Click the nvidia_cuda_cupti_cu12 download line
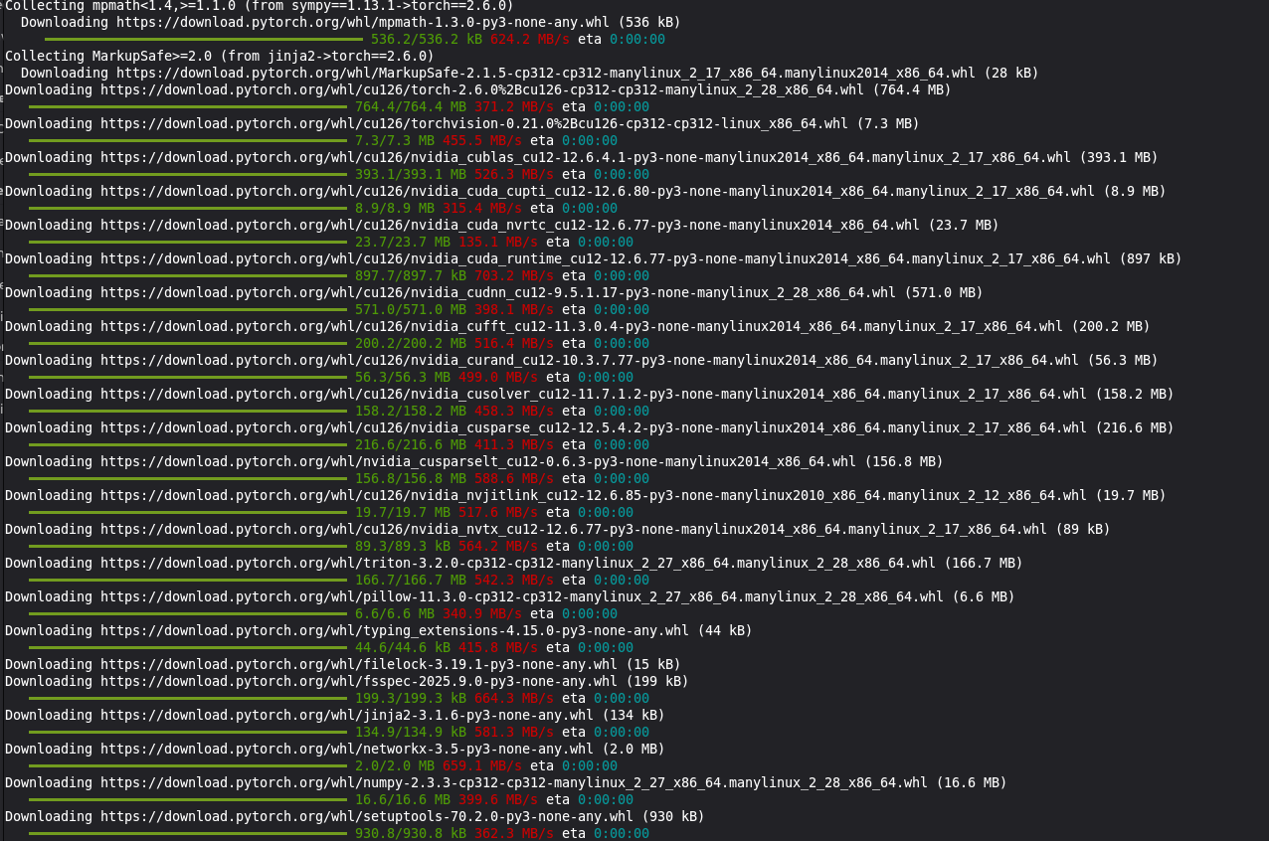Screen dimensions: 1269x841 point(586,191)
